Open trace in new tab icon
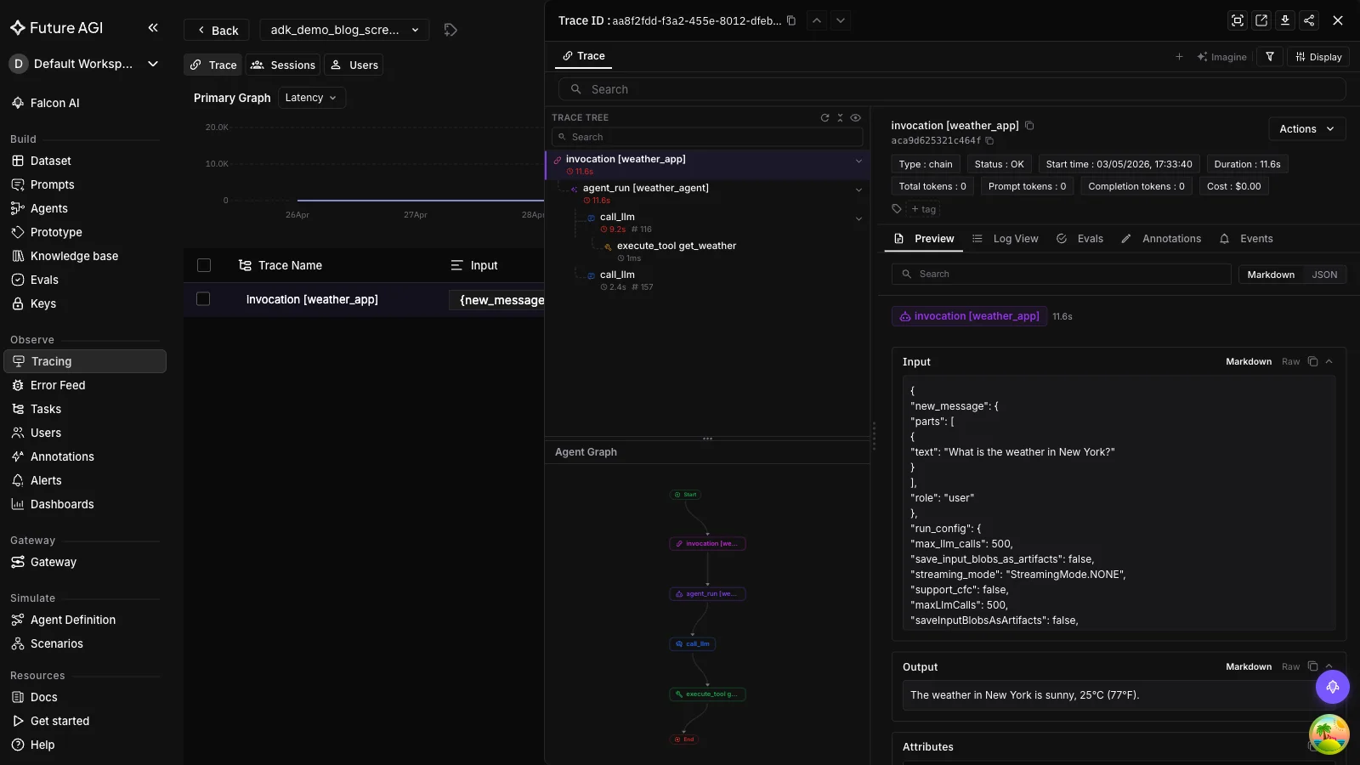 (x=1261, y=20)
